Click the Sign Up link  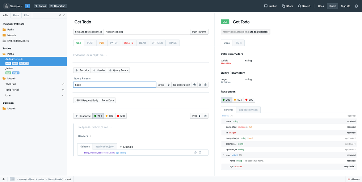click(x=346, y=6)
